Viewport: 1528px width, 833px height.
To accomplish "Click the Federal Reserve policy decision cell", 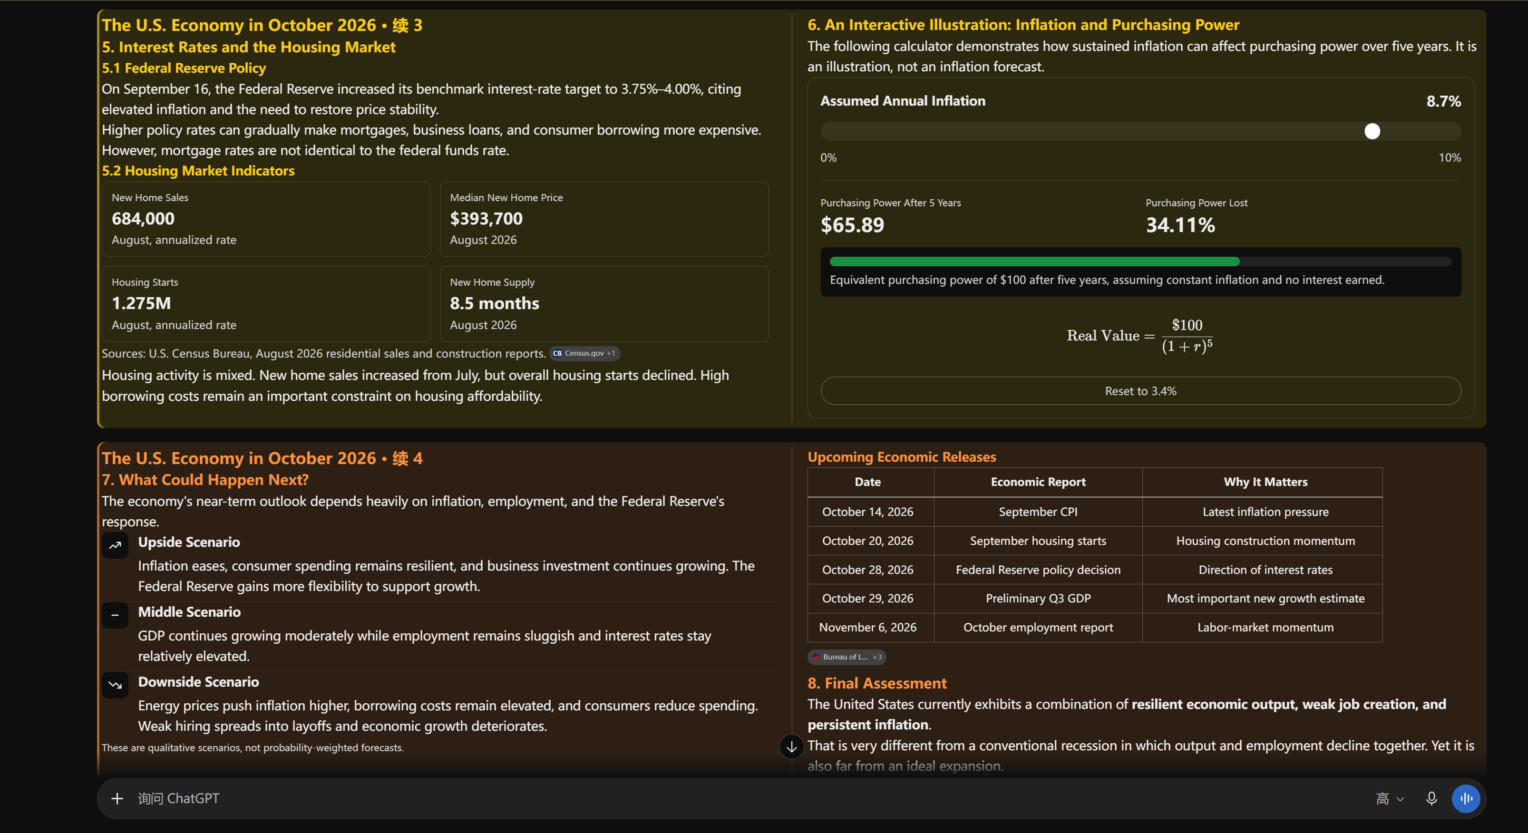I will point(1038,570).
